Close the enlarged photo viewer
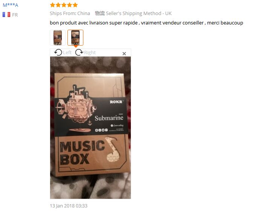The image size is (256, 212). [x=124, y=53]
